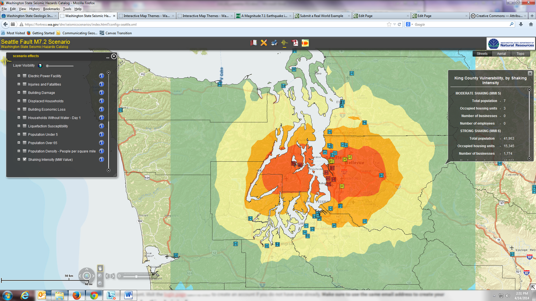The height and width of the screenshot is (301, 536).
Task: Click the info icon beside Liquefaction Susceptibility
Action: [x=102, y=126]
